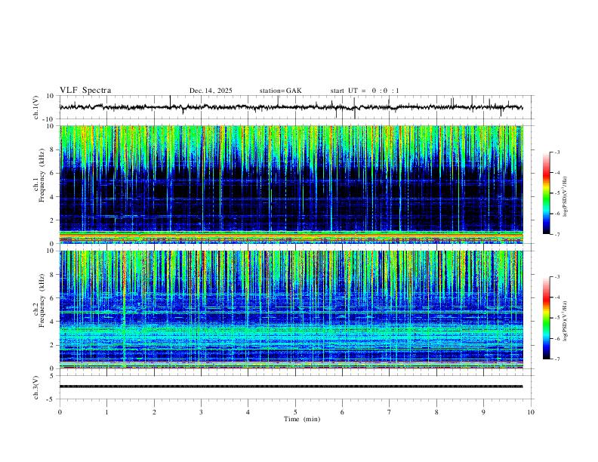
Task: Click the "start UT = 0 : 0 : 1" label
Action: point(365,91)
